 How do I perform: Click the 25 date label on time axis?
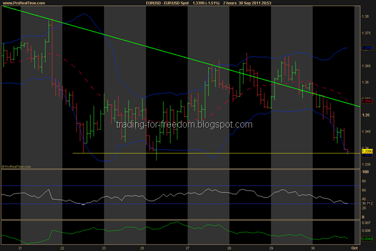[x=142, y=248]
